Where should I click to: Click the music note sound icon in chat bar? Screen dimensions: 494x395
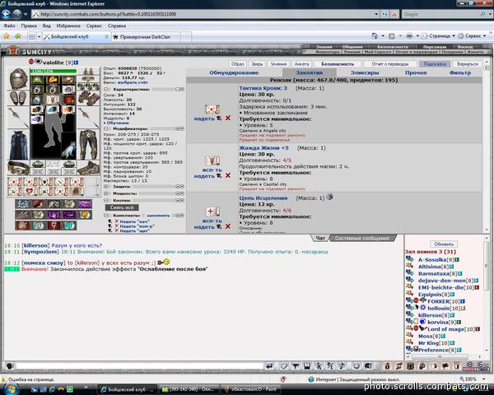coord(342,365)
